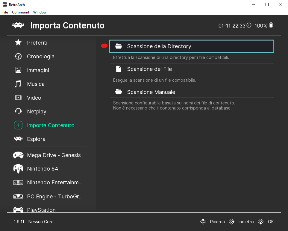Click the Mega Drive controller icon
The height and width of the screenshot is (231, 288).
click(x=18, y=155)
